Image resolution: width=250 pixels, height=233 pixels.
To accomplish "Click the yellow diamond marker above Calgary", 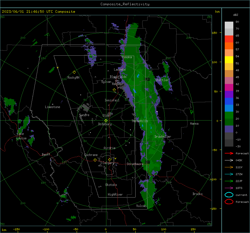I will [110, 160].
